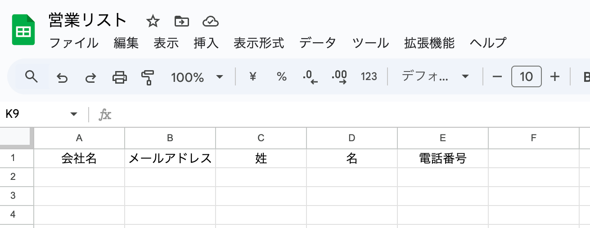590x228 pixels.
Task: Redo the last undone action
Action: coord(90,77)
